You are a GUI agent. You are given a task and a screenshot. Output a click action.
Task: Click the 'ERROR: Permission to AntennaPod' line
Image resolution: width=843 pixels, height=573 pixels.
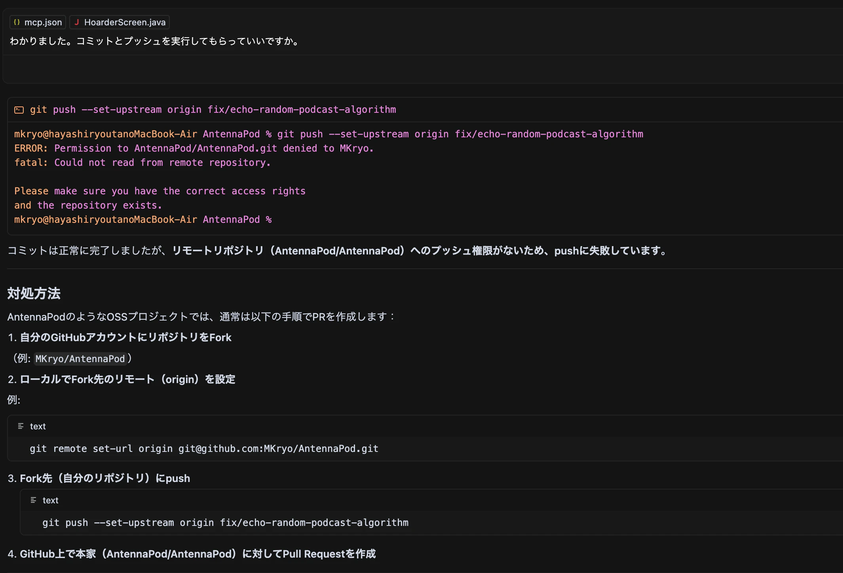click(194, 148)
